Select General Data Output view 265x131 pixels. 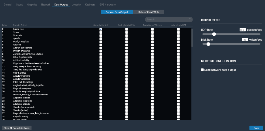coord(117,12)
